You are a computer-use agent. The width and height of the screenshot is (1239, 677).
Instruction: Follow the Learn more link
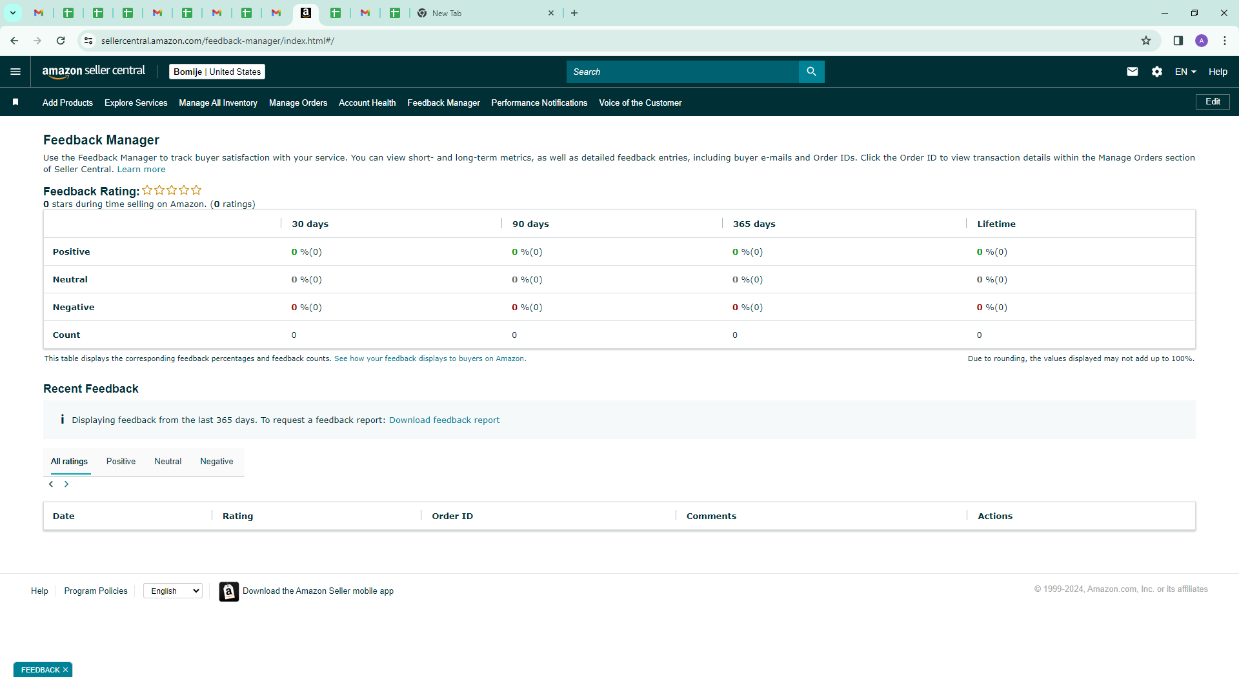(141, 170)
